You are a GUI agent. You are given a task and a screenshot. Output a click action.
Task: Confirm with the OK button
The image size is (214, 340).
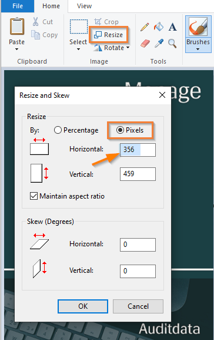[83, 306]
